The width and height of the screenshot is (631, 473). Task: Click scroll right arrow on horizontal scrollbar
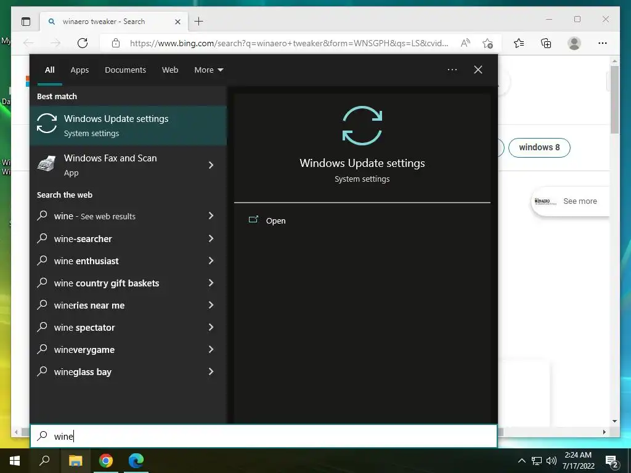tap(604, 432)
